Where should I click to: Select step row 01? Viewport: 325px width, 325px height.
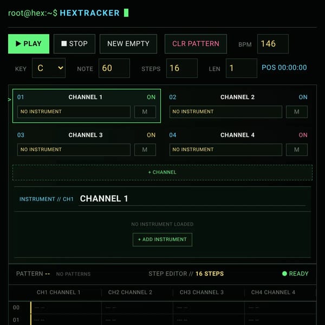pos(16,320)
